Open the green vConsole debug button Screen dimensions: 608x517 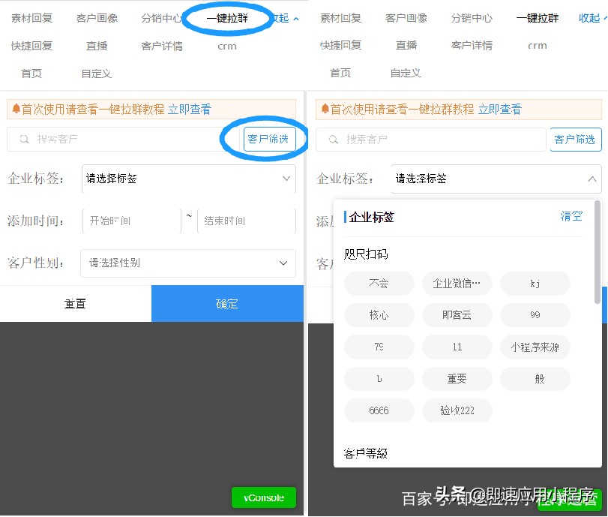pos(263,497)
